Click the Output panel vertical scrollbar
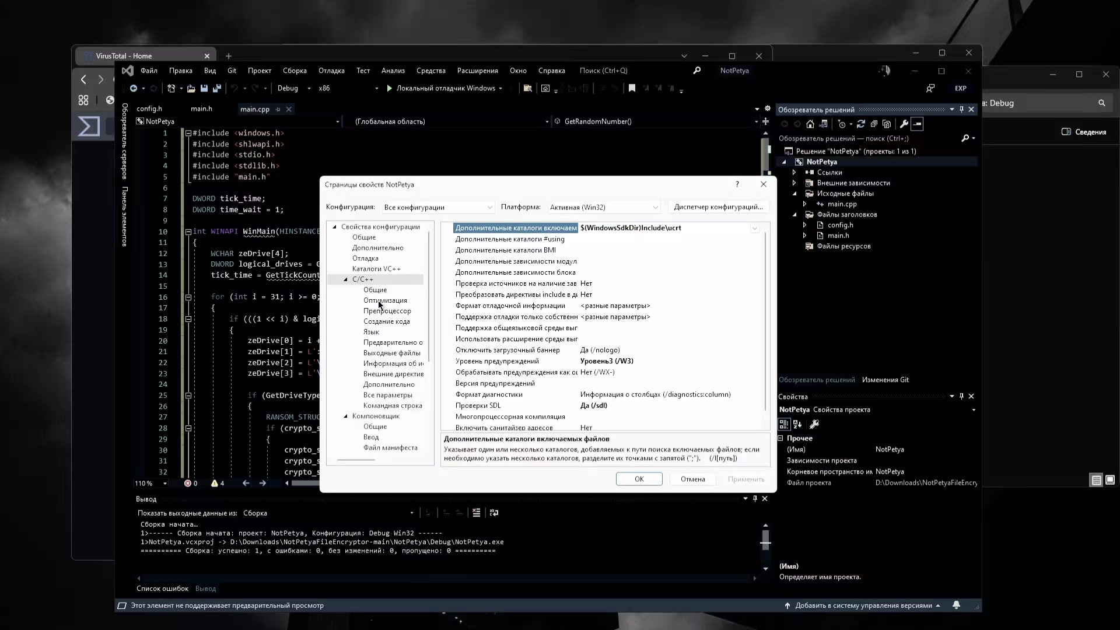This screenshot has width=1120, height=630. pyautogui.click(x=765, y=547)
